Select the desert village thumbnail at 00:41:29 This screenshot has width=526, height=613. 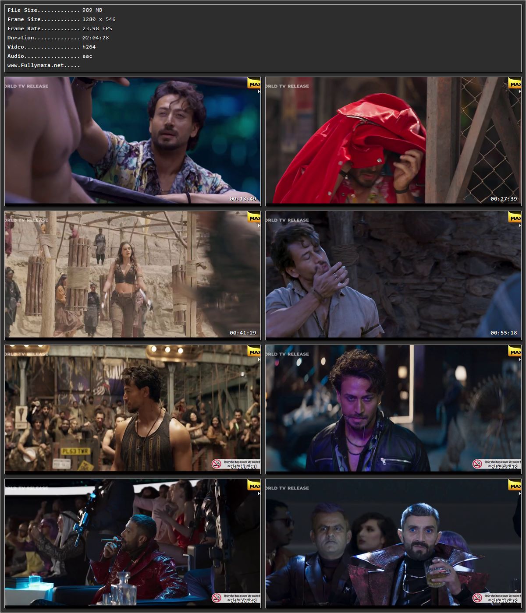[132, 275]
